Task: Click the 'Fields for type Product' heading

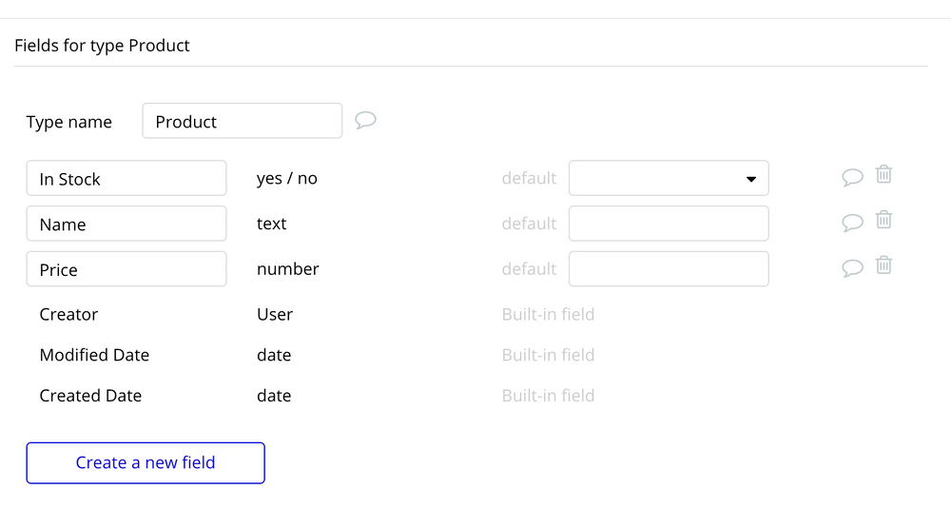Action: click(x=102, y=46)
